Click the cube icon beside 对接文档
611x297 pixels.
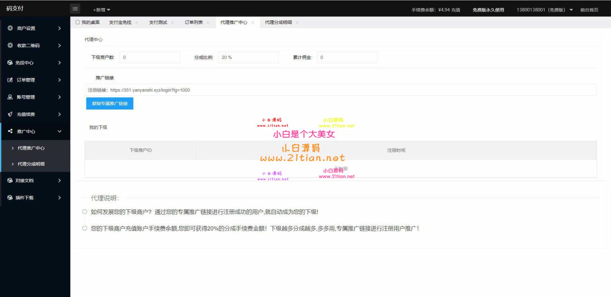coord(10,180)
